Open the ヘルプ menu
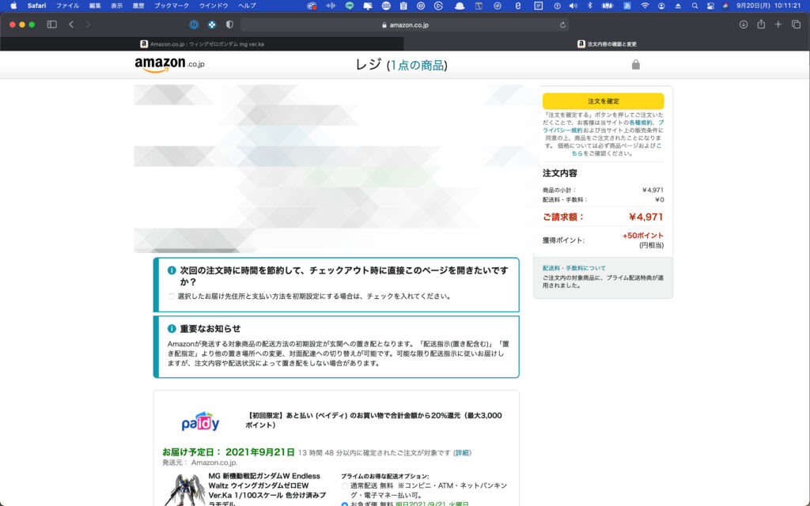The image size is (810, 506). coord(247,6)
